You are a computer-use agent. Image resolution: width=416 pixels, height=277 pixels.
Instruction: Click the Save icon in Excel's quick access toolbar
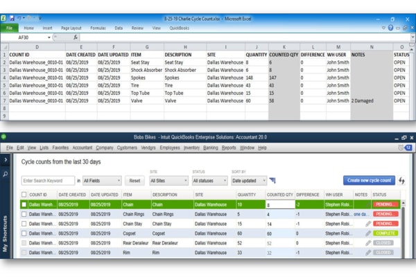click(x=12, y=18)
